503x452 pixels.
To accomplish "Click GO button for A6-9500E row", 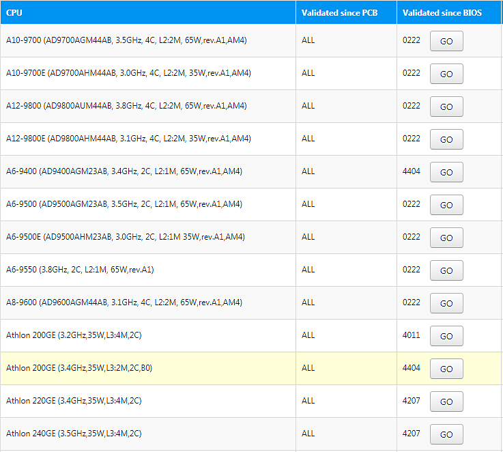I will pyautogui.click(x=446, y=238).
